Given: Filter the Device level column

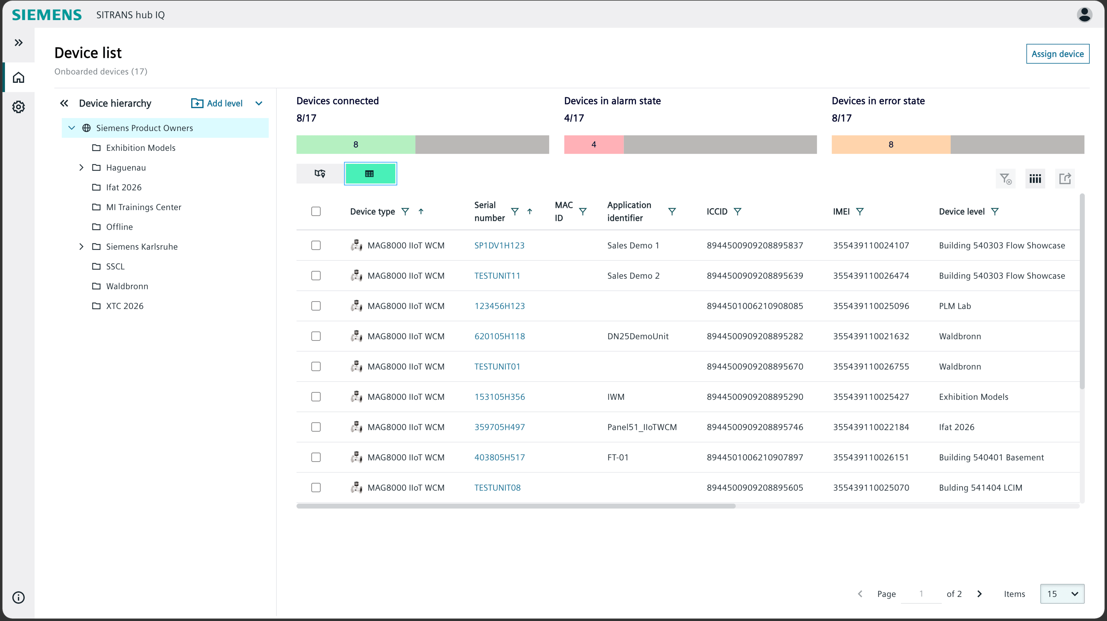Looking at the screenshot, I should tap(995, 211).
